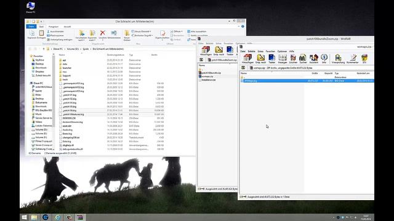The image size is (394, 221).
Task: Click Kopieren icon in Explorer ribbon
Action: [x=31, y=34]
